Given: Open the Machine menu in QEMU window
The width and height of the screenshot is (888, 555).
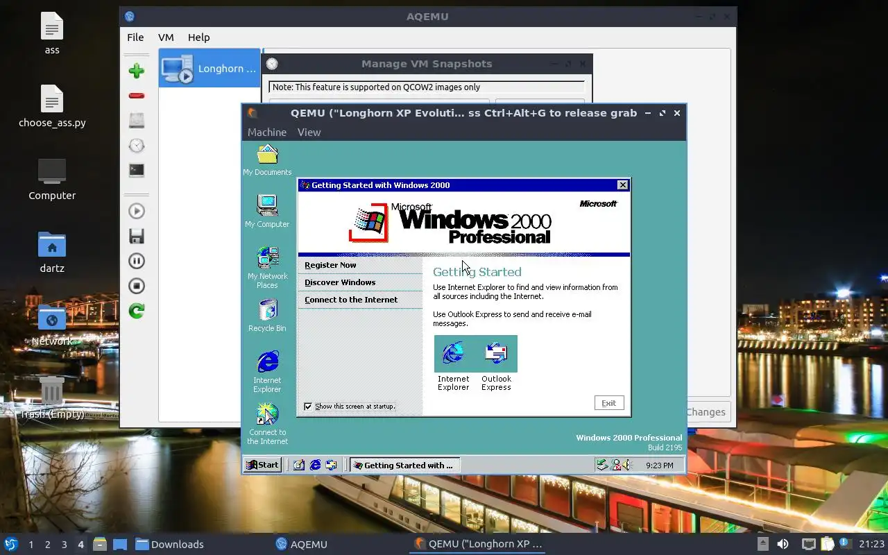Looking at the screenshot, I should [267, 133].
